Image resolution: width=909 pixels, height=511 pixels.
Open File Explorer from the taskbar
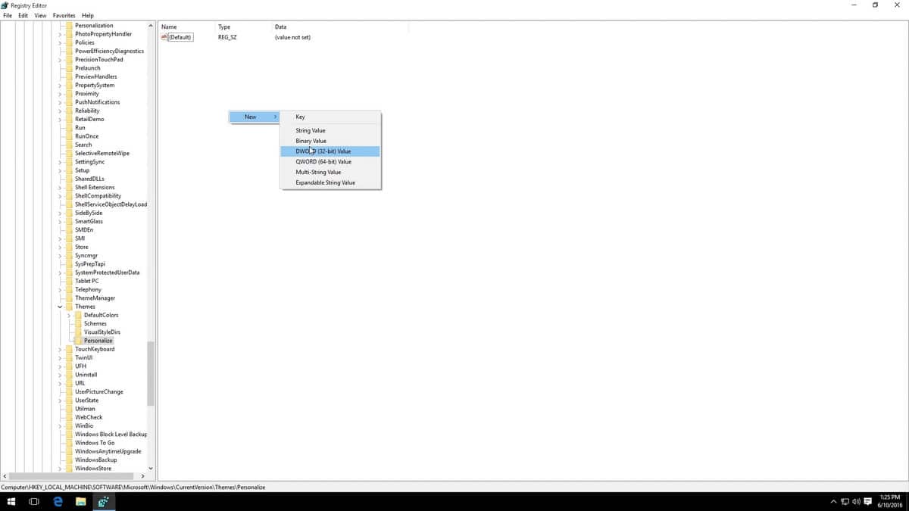(x=80, y=501)
